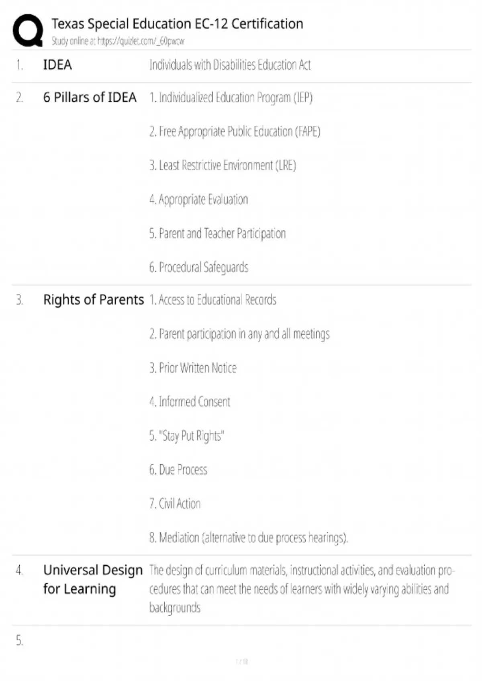
Task: Click the Appropriate Evaluation line
Action: point(198,200)
